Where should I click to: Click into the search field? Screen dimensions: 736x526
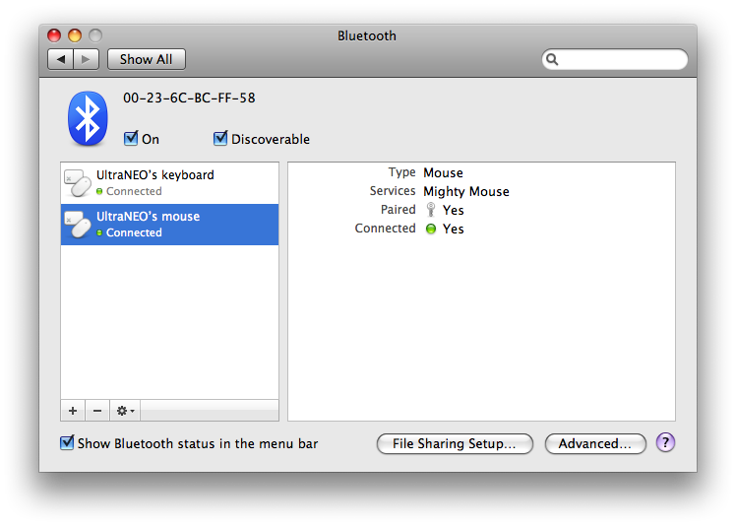tap(615, 59)
